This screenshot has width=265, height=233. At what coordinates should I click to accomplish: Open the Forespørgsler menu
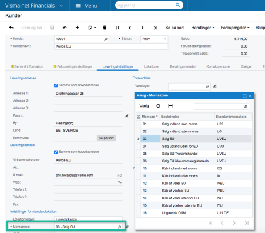[x=235, y=28]
